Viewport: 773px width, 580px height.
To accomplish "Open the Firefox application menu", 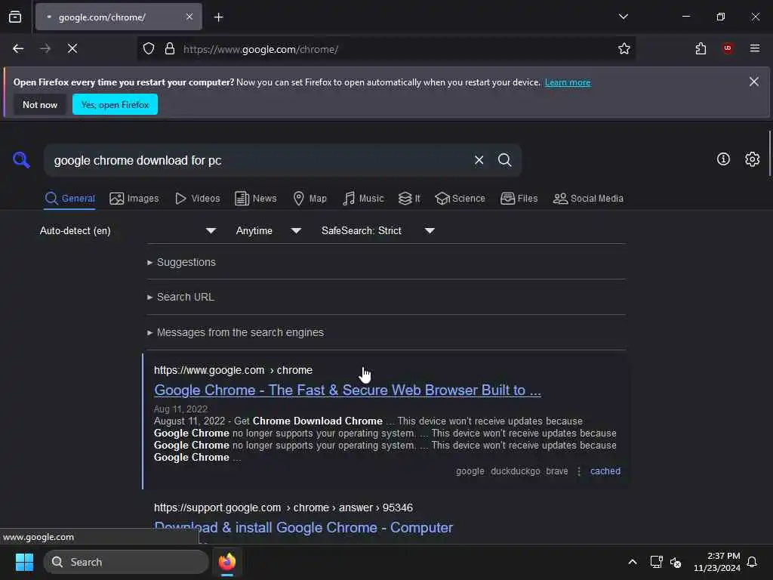I will click(x=755, y=48).
